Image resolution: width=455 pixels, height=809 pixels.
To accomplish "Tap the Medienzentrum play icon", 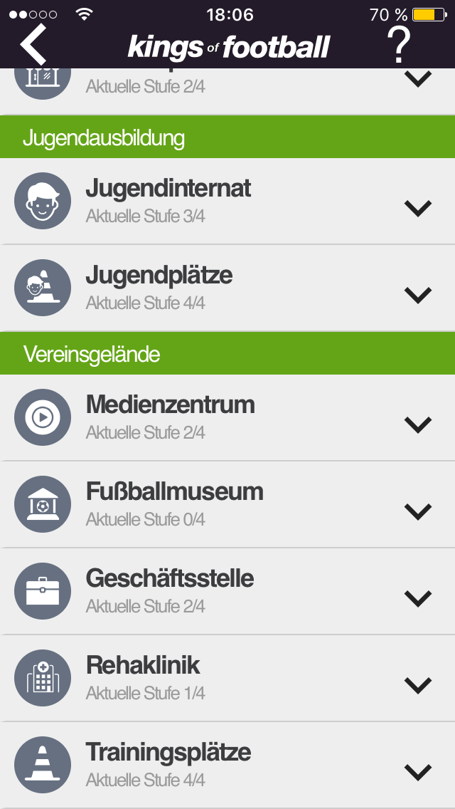I will [42, 417].
